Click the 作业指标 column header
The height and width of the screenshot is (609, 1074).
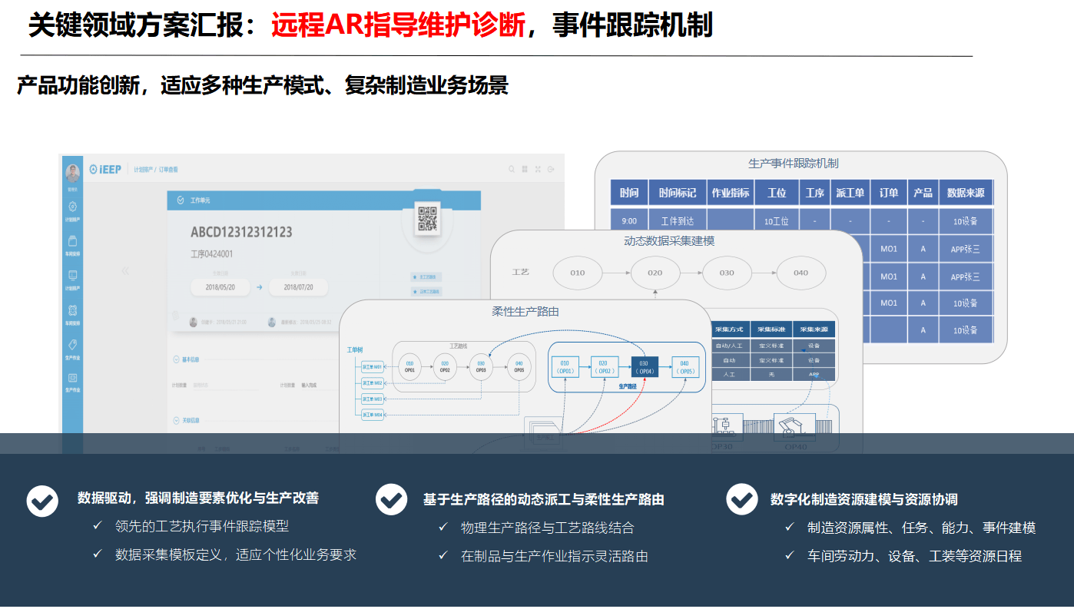(x=731, y=193)
